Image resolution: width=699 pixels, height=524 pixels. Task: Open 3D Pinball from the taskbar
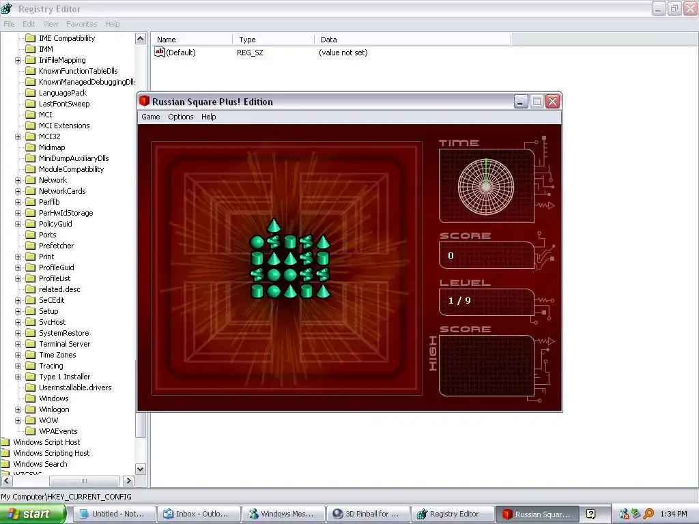[367, 514]
